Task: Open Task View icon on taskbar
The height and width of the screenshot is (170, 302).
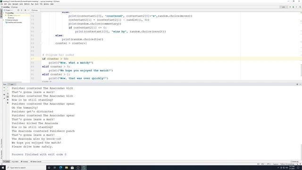Action: click(x=55, y=168)
